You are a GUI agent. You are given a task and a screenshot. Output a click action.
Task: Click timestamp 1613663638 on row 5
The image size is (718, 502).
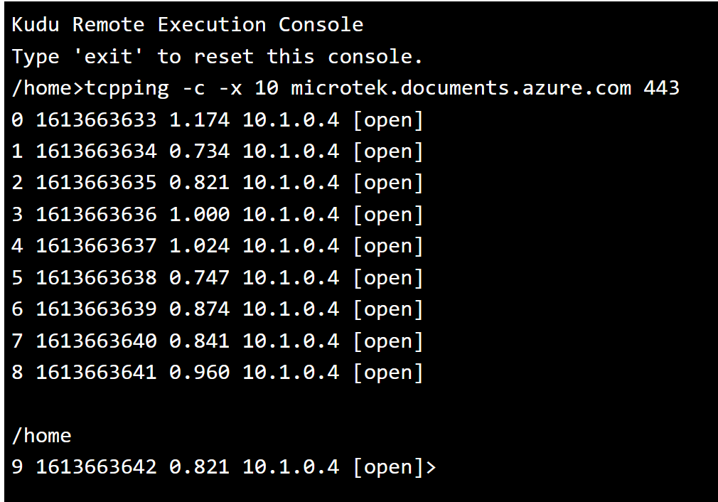pos(96,277)
